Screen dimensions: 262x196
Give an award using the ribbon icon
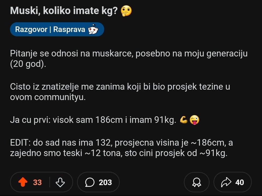196,182
